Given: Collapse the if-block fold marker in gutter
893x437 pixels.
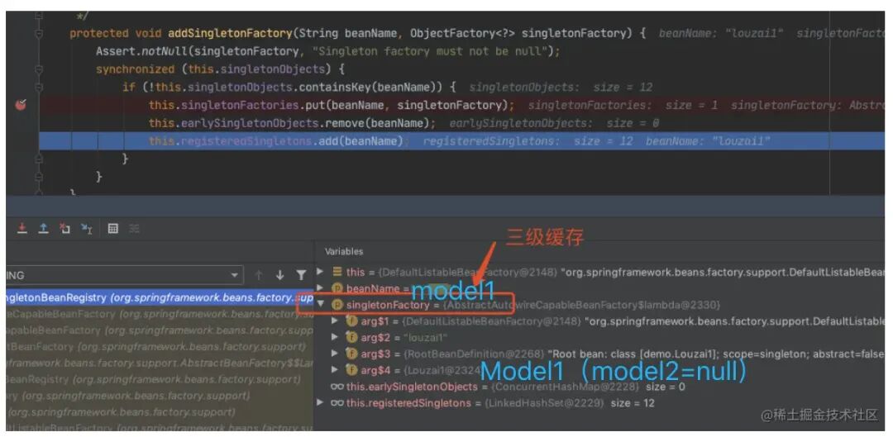Looking at the screenshot, I should [x=38, y=87].
